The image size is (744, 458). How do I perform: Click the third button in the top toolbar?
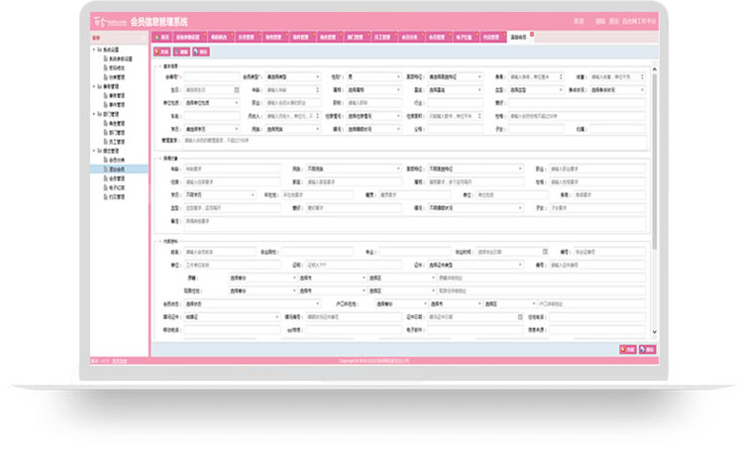tap(201, 51)
